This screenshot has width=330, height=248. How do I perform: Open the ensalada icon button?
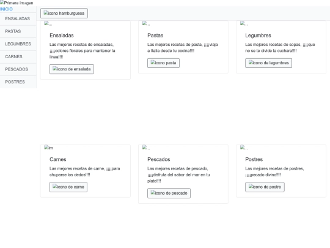pos(71,69)
